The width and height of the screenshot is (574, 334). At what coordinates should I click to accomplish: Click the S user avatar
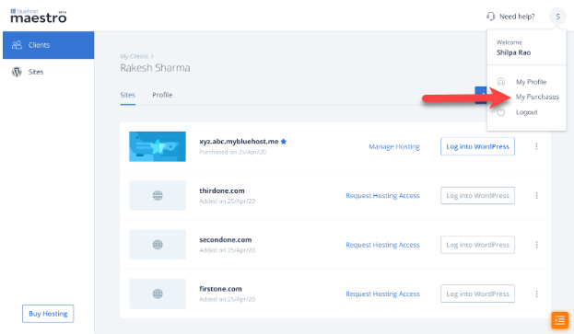[x=557, y=17]
